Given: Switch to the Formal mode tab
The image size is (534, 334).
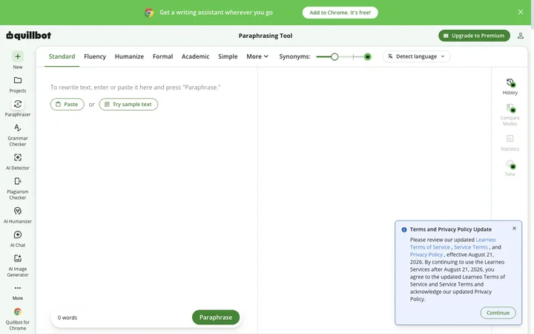Looking at the screenshot, I should 162,56.
